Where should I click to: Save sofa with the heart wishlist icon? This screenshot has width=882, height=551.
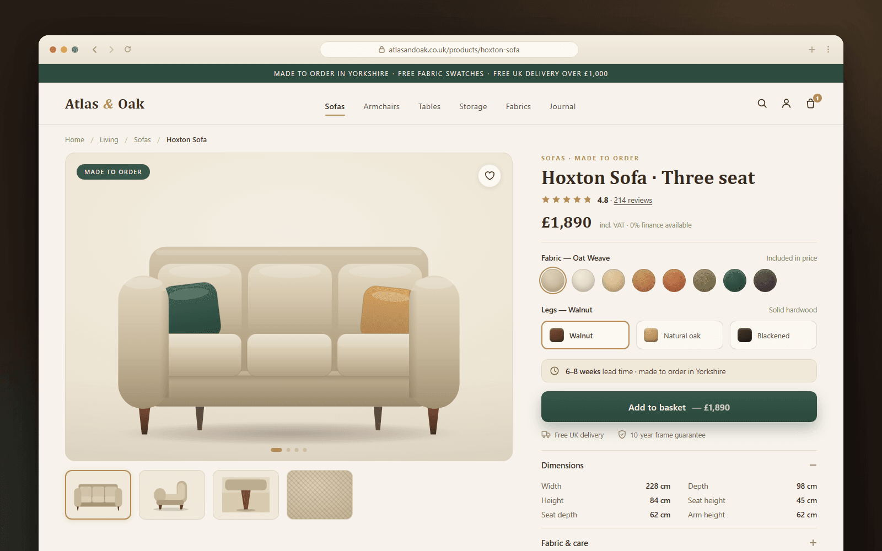tap(490, 176)
